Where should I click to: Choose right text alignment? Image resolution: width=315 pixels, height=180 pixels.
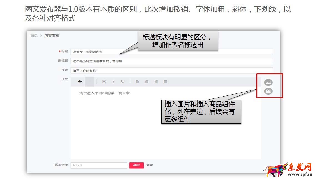pyautogui.click(x=156, y=81)
